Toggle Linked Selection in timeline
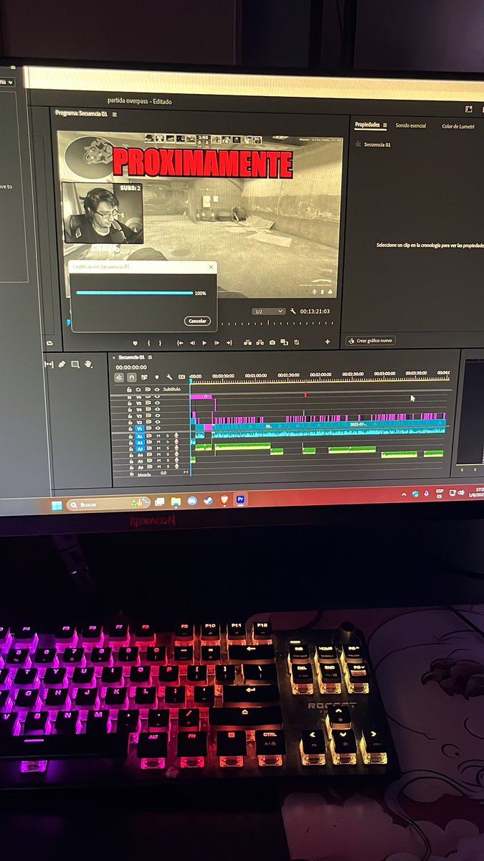Image resolution: width=484 pixels, height=861 pixels. [144, 377]
